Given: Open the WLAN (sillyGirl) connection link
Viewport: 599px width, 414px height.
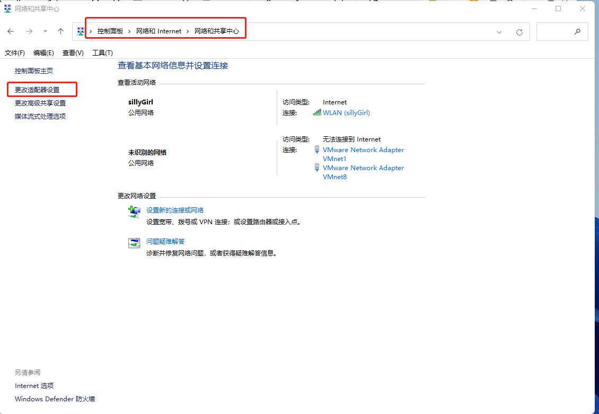Looking at the screenshot, I should point(346,112).
